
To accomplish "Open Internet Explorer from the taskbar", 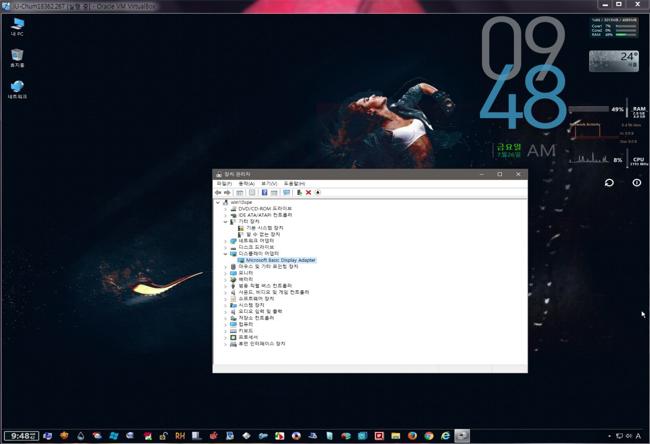I will [x=445, y=436].
